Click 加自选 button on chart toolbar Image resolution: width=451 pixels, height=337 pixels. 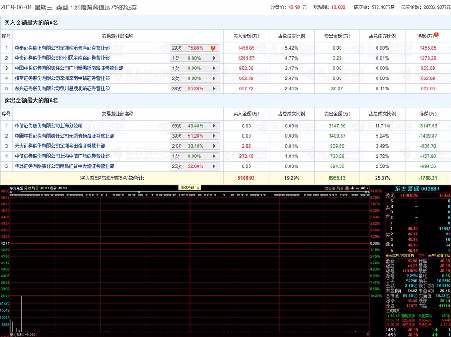click(x=330, y=188)
